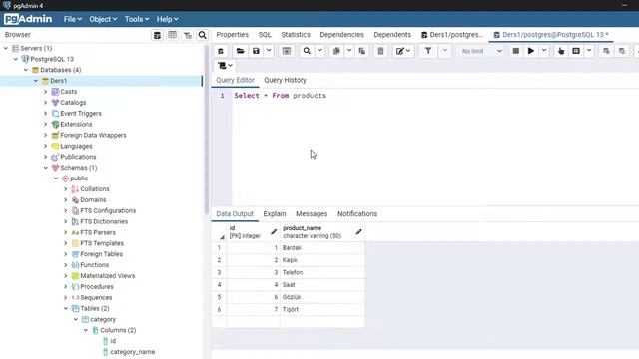The width and height of the screenshot is (639, 359).
Task: Click the Query Tool icon in Browser panel
Action: (x=157, y=35)
